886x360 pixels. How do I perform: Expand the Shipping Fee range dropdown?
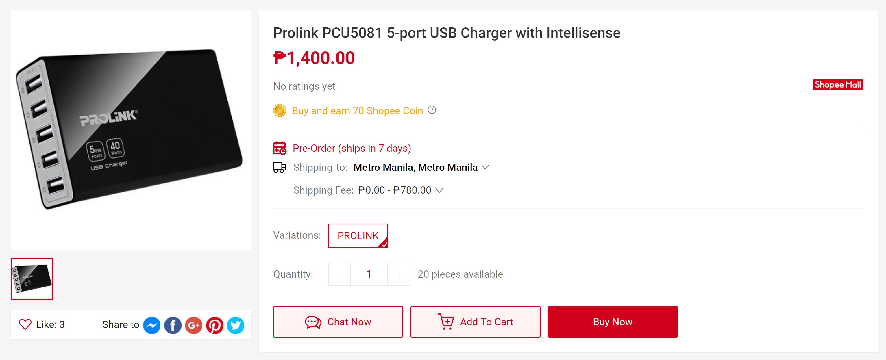coord(439,190)
